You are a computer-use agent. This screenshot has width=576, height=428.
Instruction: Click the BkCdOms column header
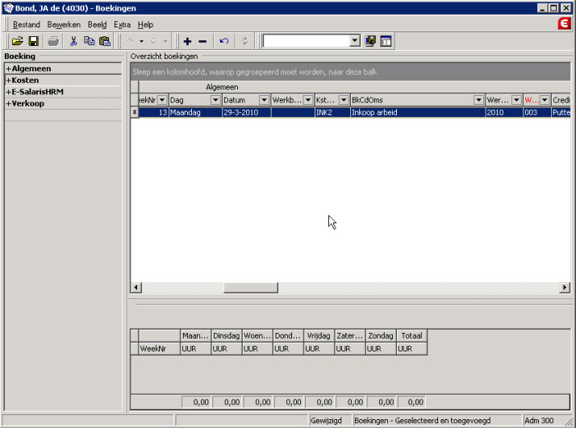(410, 100)
